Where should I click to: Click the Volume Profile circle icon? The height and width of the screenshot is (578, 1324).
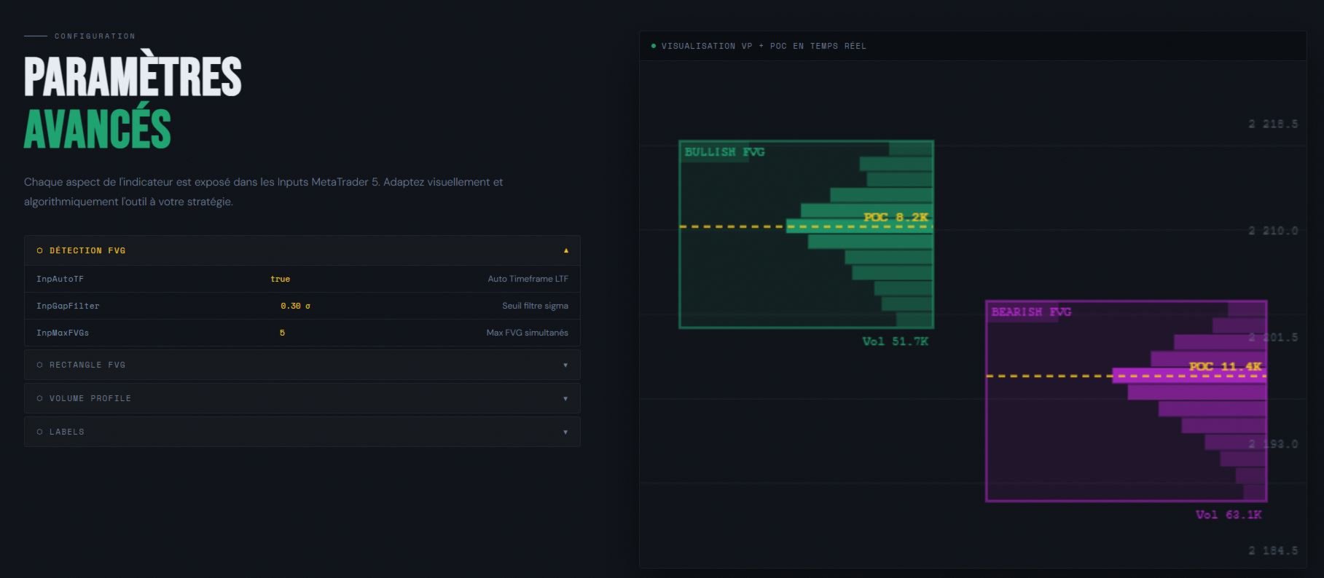[39, 398]
